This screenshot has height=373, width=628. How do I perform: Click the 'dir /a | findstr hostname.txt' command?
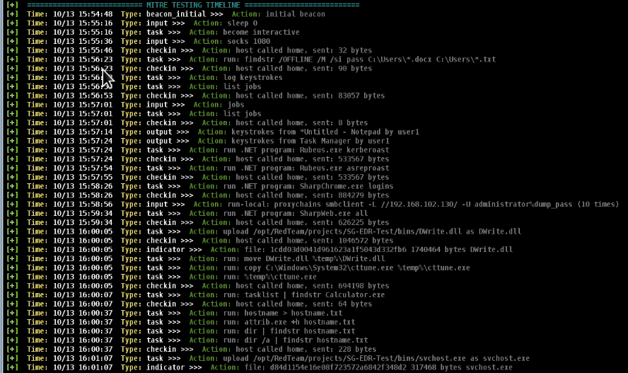(x=306, y=340)
